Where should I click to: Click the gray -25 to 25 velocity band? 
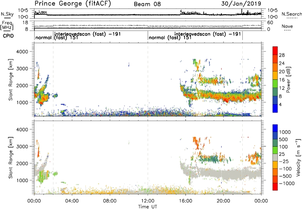275,157
